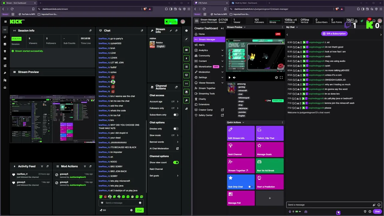Open Twitch chat settings gear

(x=370, y=211)
